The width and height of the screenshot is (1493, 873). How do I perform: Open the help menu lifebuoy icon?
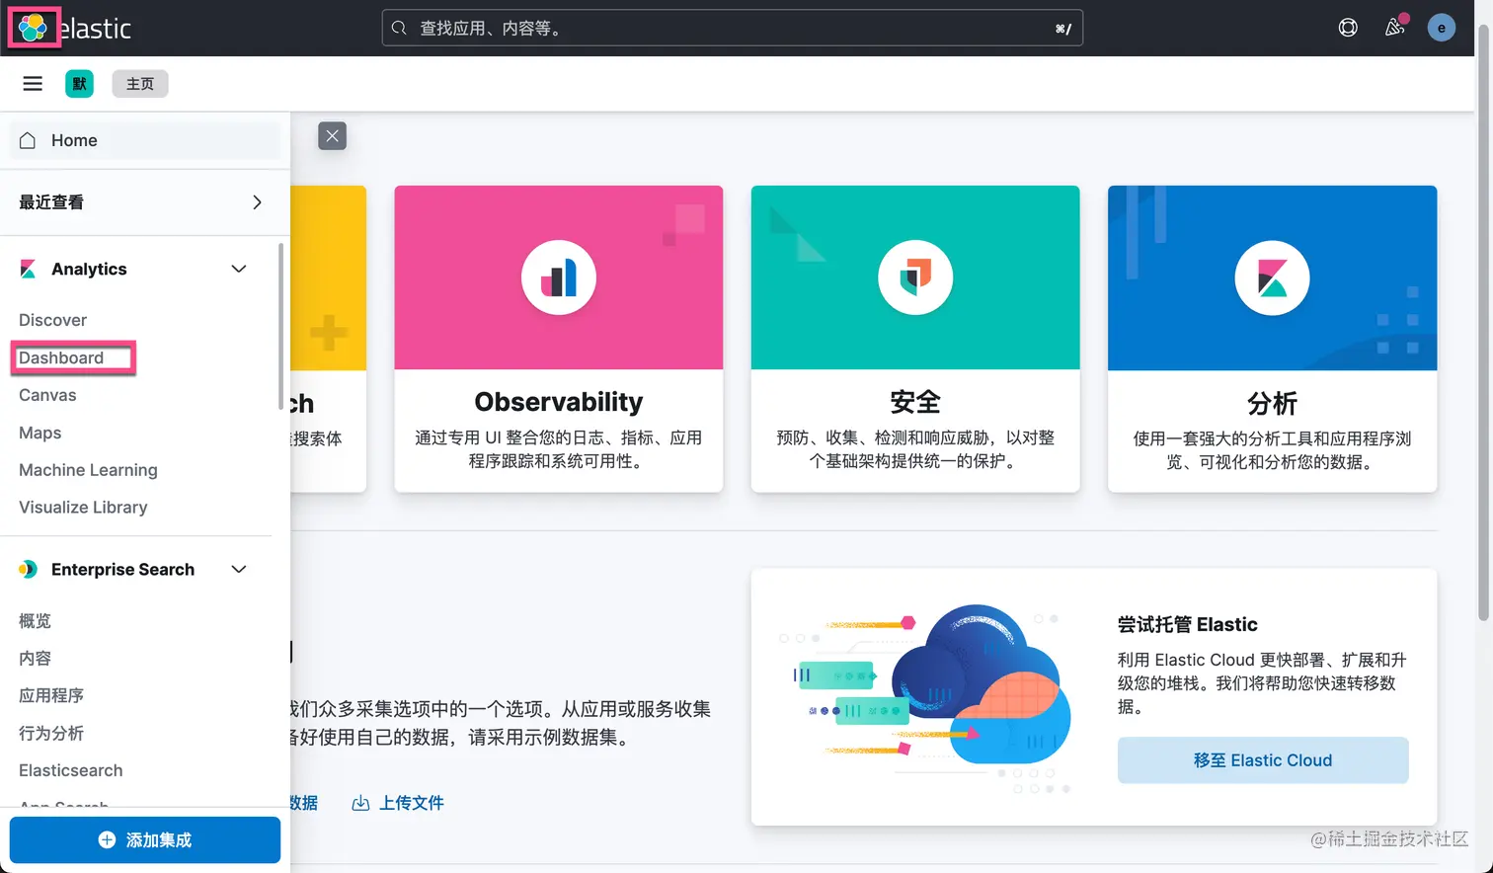click(1348, 28)
